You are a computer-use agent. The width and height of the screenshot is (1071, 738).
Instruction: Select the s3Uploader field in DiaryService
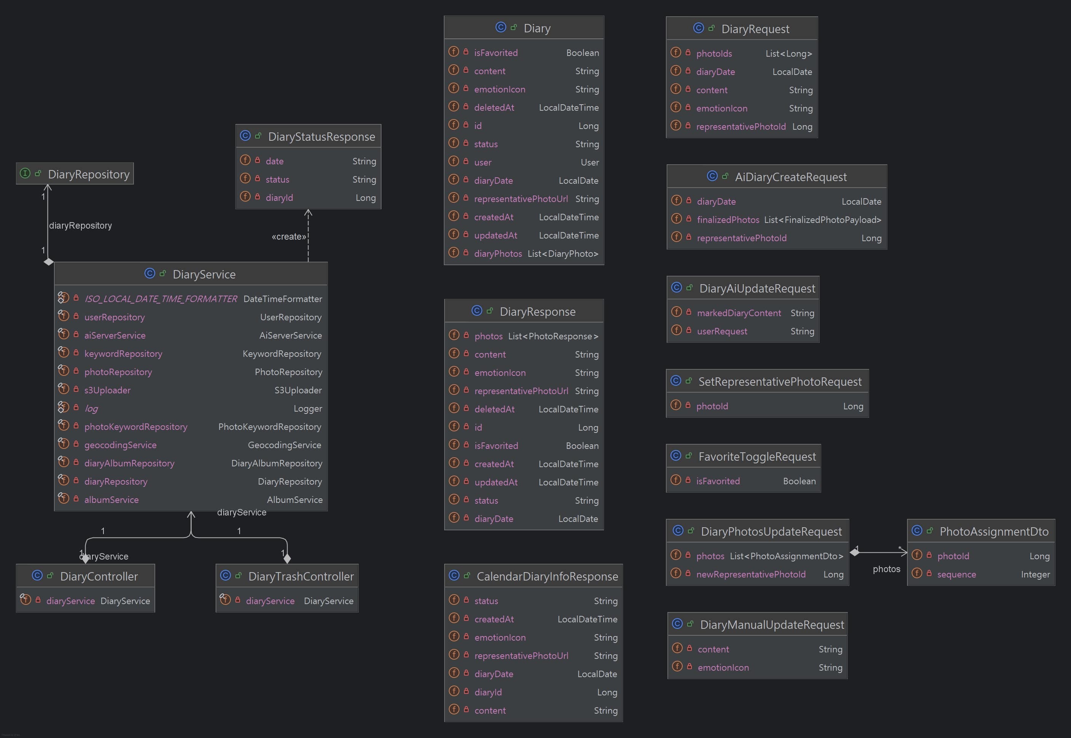[107, 390]
